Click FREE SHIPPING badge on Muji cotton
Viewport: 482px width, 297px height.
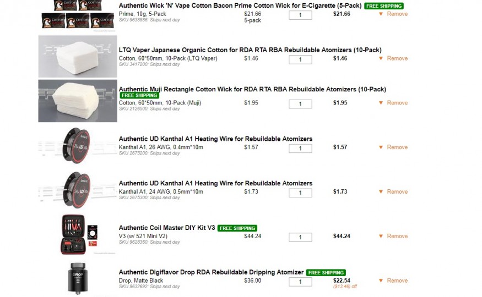click(x=139, y=95)
